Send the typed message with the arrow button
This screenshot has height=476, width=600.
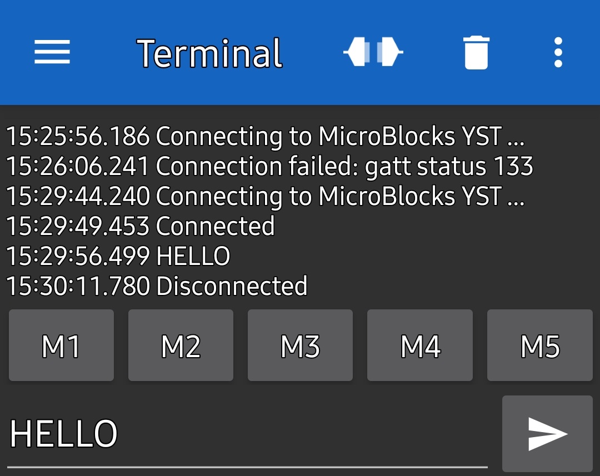[x=547, y=434]
